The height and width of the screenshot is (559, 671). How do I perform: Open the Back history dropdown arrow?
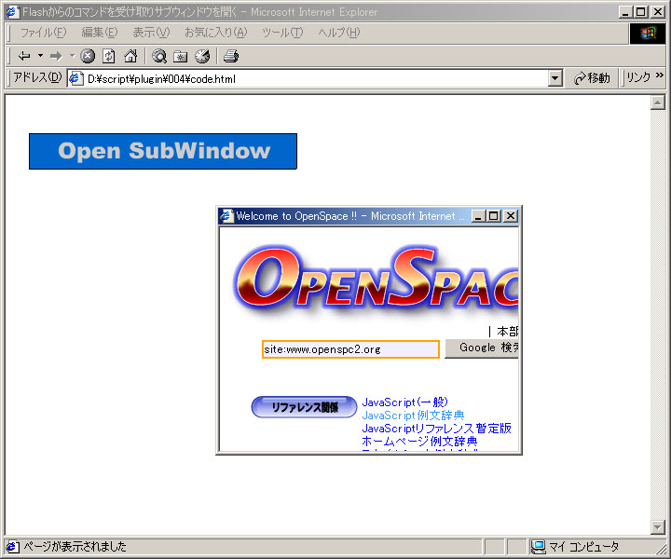click(x=41, y=56)
